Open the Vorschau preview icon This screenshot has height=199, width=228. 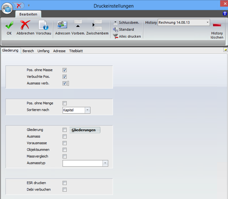(43, 25)
